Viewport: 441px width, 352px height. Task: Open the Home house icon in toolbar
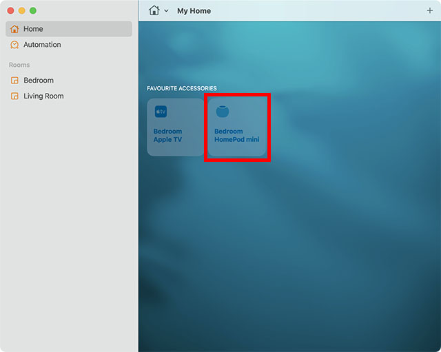pos(154,11)
